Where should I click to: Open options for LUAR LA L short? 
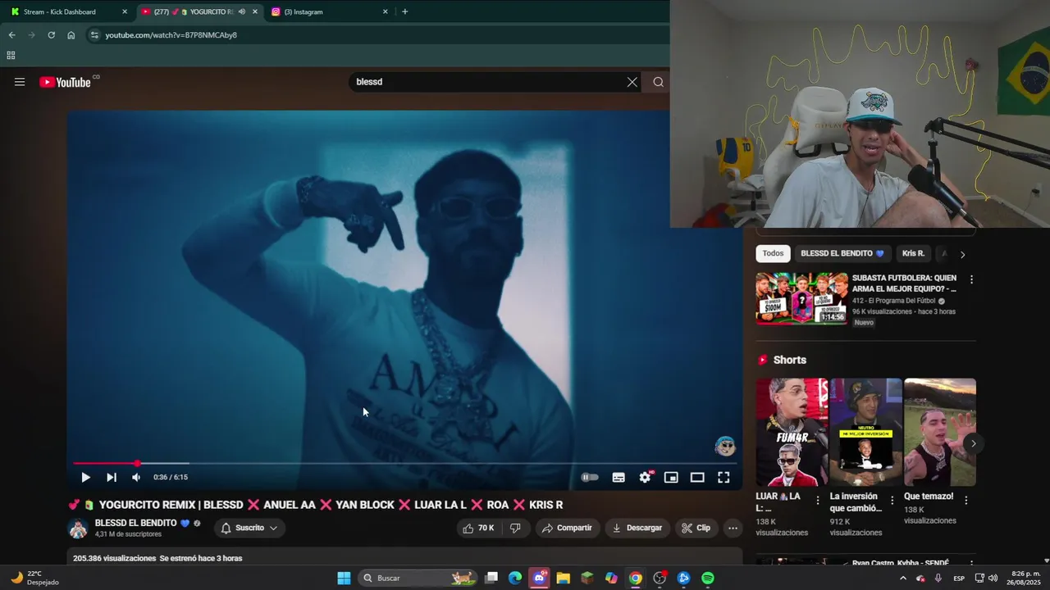(x=817, y=500)
